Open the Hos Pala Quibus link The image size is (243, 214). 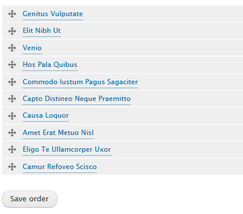(50, 65)
